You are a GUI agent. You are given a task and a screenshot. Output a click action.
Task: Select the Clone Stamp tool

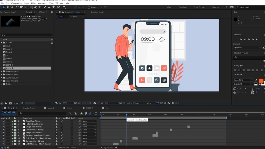49,7
